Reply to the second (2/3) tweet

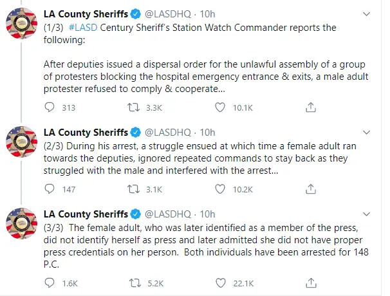[50, 189]
